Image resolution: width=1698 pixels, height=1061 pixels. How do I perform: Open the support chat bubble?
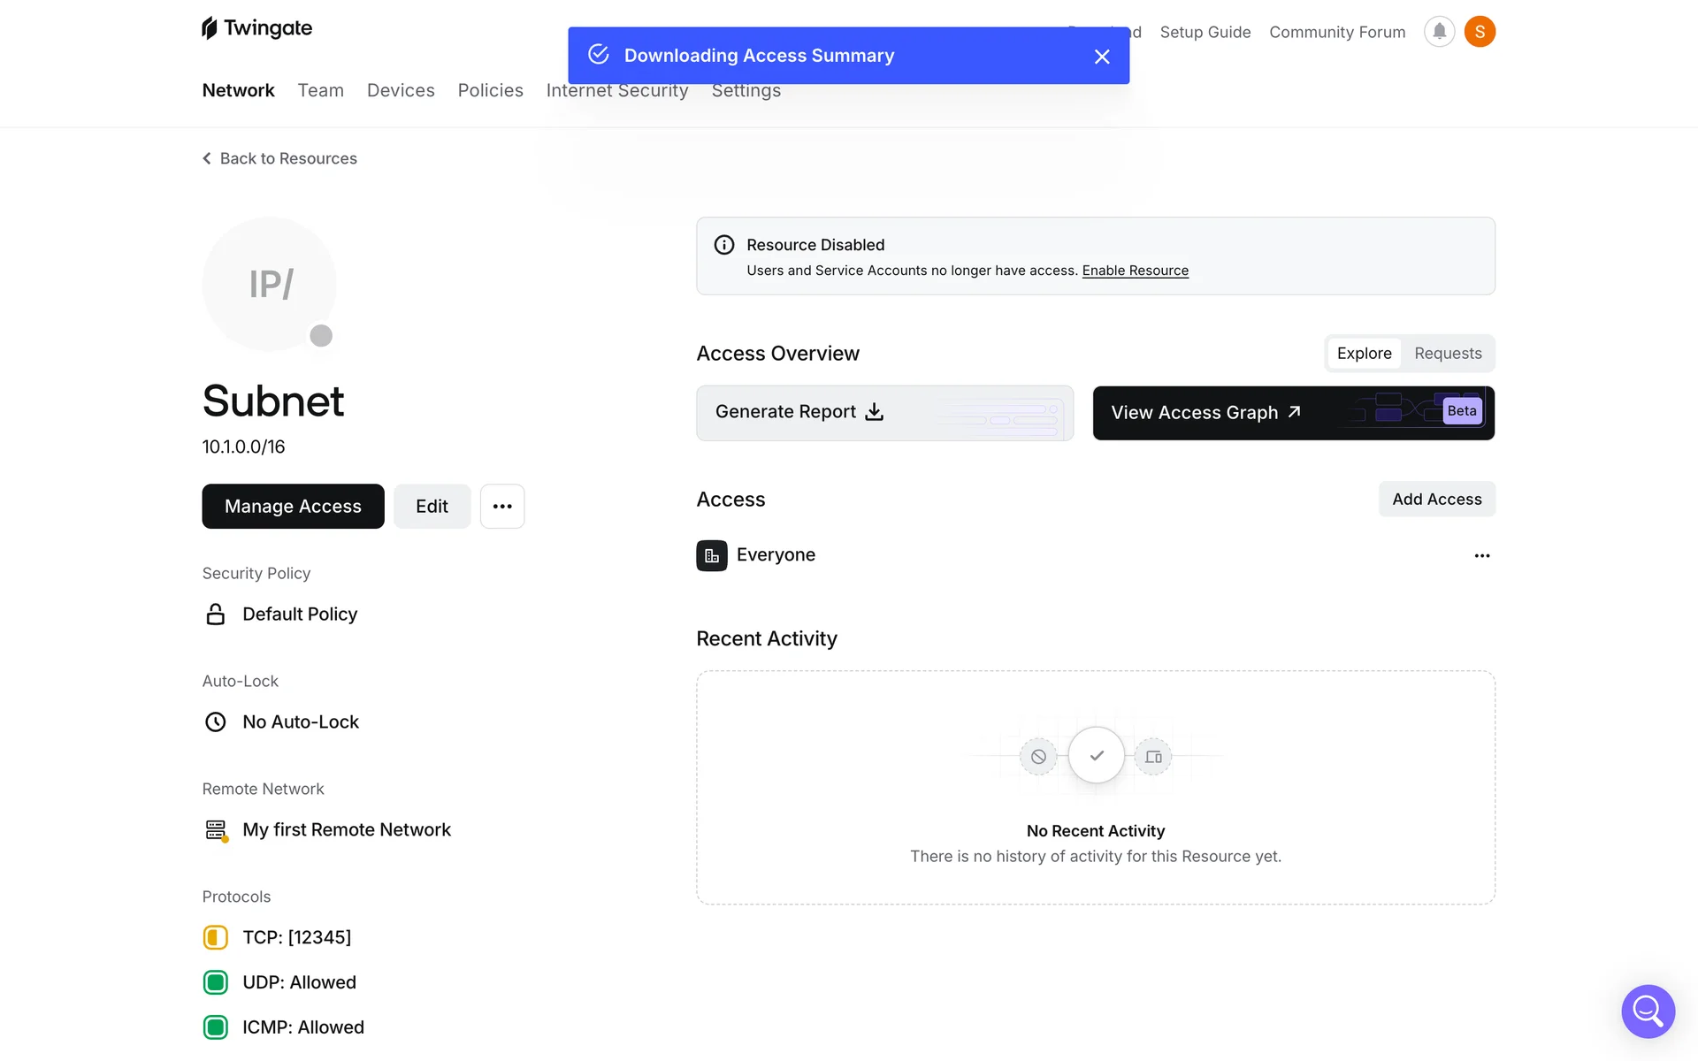(x=1648, y=1011)
